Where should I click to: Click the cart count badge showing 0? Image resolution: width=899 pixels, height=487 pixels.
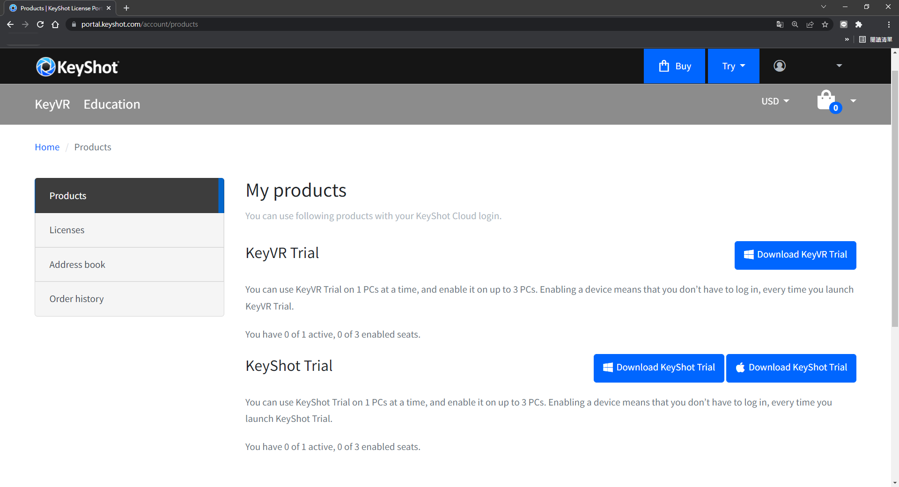point(836,108)
